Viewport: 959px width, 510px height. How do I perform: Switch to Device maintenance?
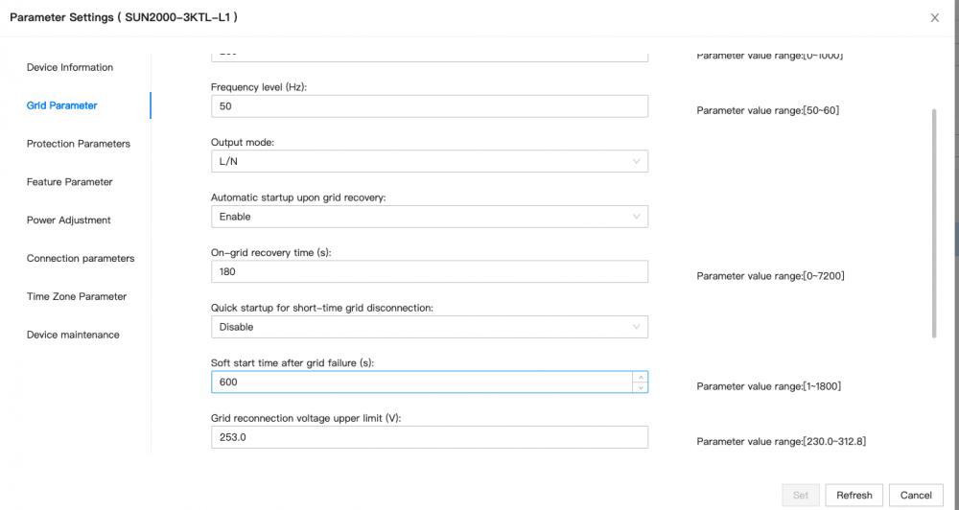coord(73,335)
